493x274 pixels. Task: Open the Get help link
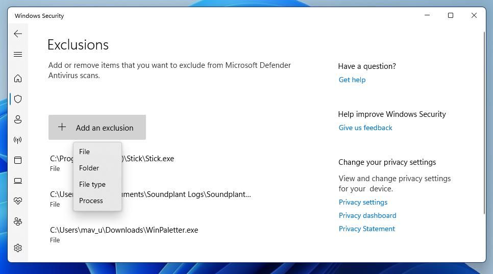coord(352,80)
